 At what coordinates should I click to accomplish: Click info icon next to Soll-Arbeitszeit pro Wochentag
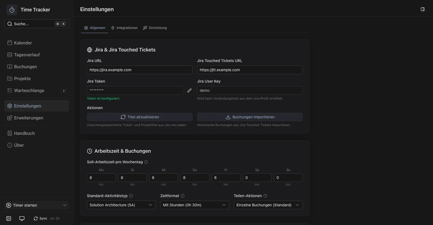146,162
